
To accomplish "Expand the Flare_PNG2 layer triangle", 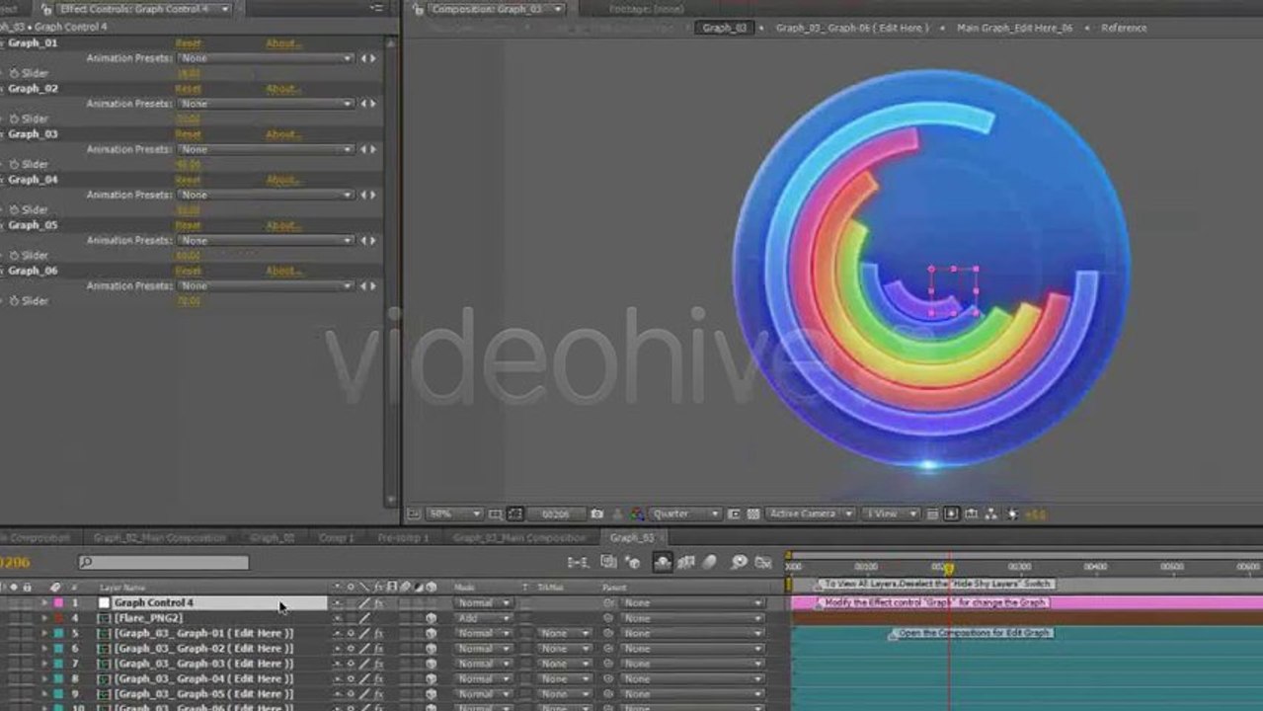I will click(x=43, y=618).
